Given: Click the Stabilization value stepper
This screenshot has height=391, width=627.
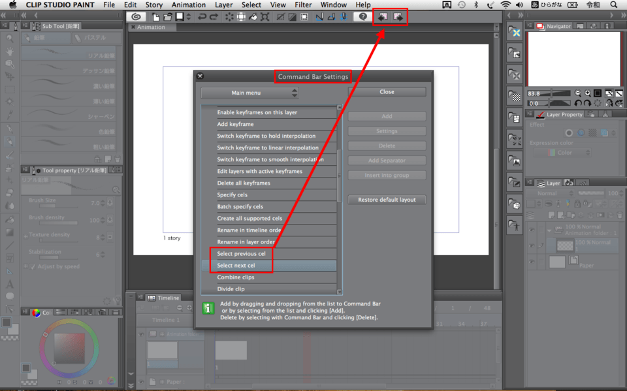Looking at the screenshot, I should point(103,255).
